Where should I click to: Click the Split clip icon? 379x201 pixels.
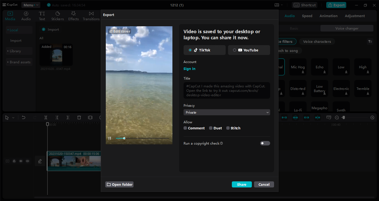(x=46, y=117)
